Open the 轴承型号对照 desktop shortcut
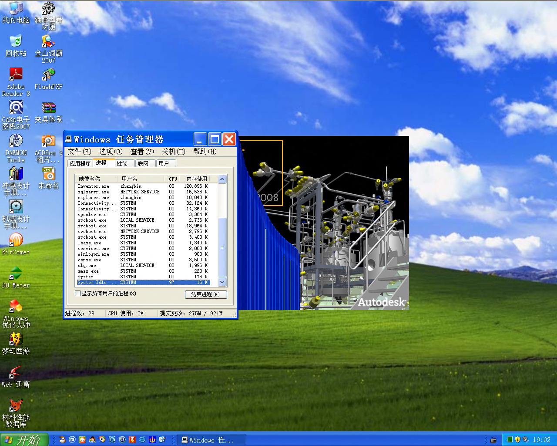 48,16
